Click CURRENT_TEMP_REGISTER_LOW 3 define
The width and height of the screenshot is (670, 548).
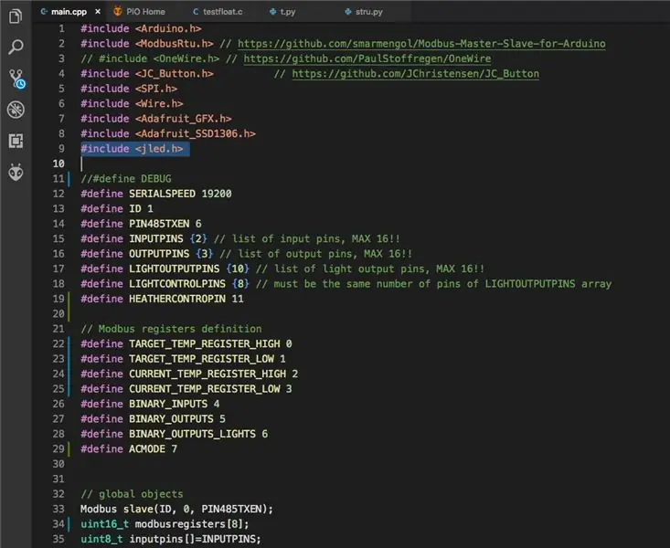click(186, 389)
